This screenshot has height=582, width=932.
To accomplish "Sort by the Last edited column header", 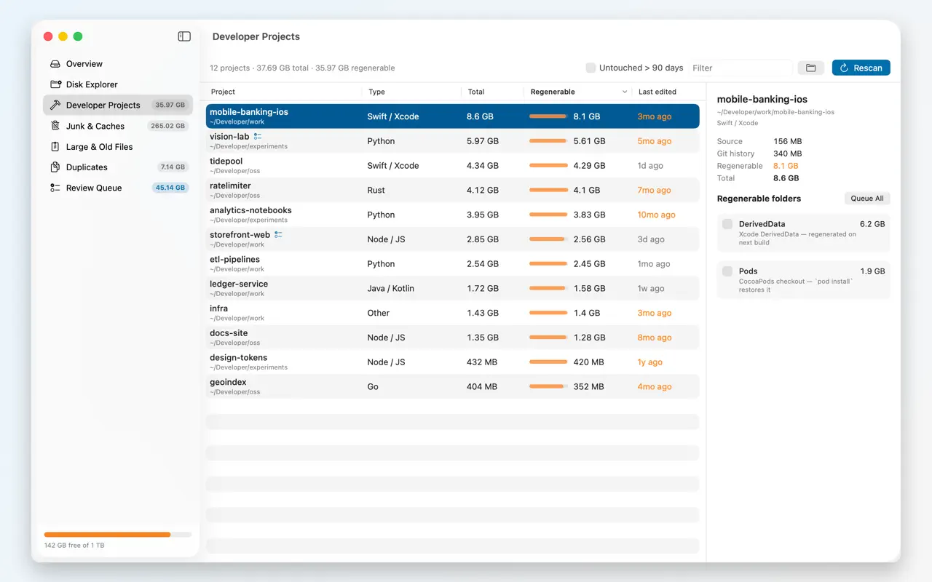I will [x=666, y=92].
